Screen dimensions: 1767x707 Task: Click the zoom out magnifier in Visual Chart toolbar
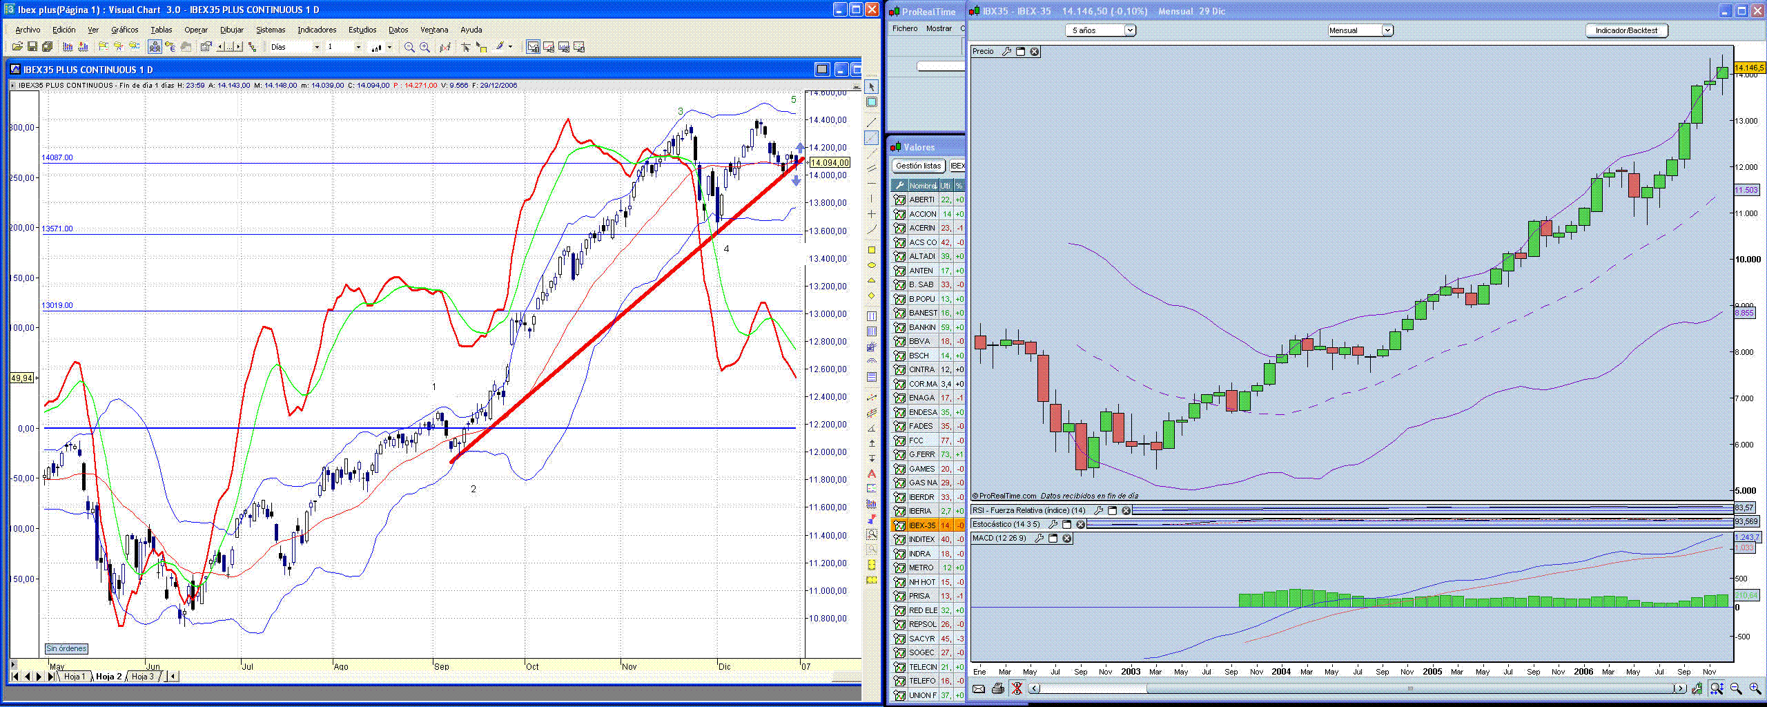pos(409,47)
